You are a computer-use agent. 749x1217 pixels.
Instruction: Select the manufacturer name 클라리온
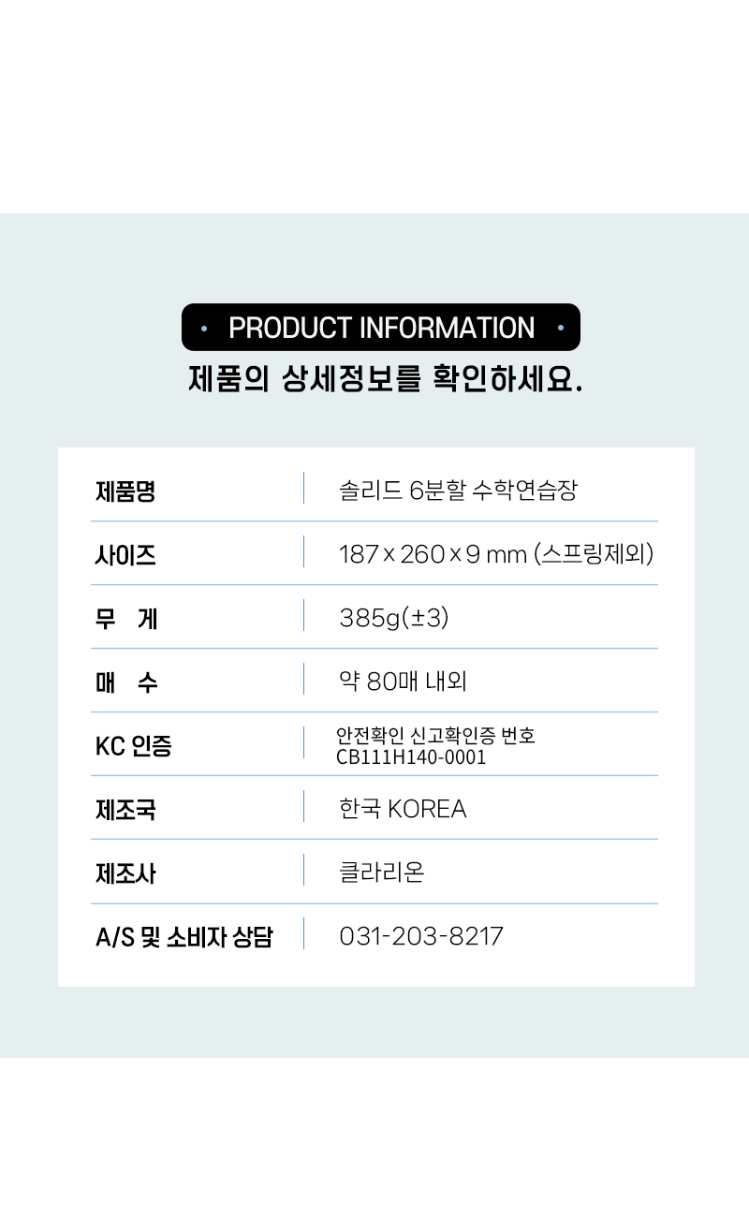[381, 872]
